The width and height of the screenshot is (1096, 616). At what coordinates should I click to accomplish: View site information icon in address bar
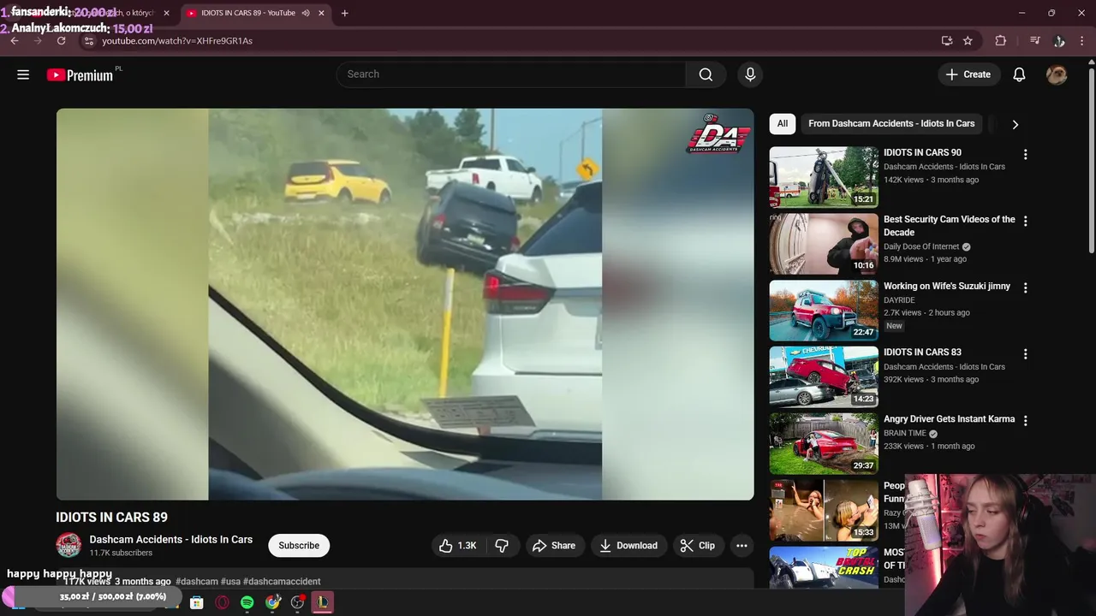(x=88, y=40)
